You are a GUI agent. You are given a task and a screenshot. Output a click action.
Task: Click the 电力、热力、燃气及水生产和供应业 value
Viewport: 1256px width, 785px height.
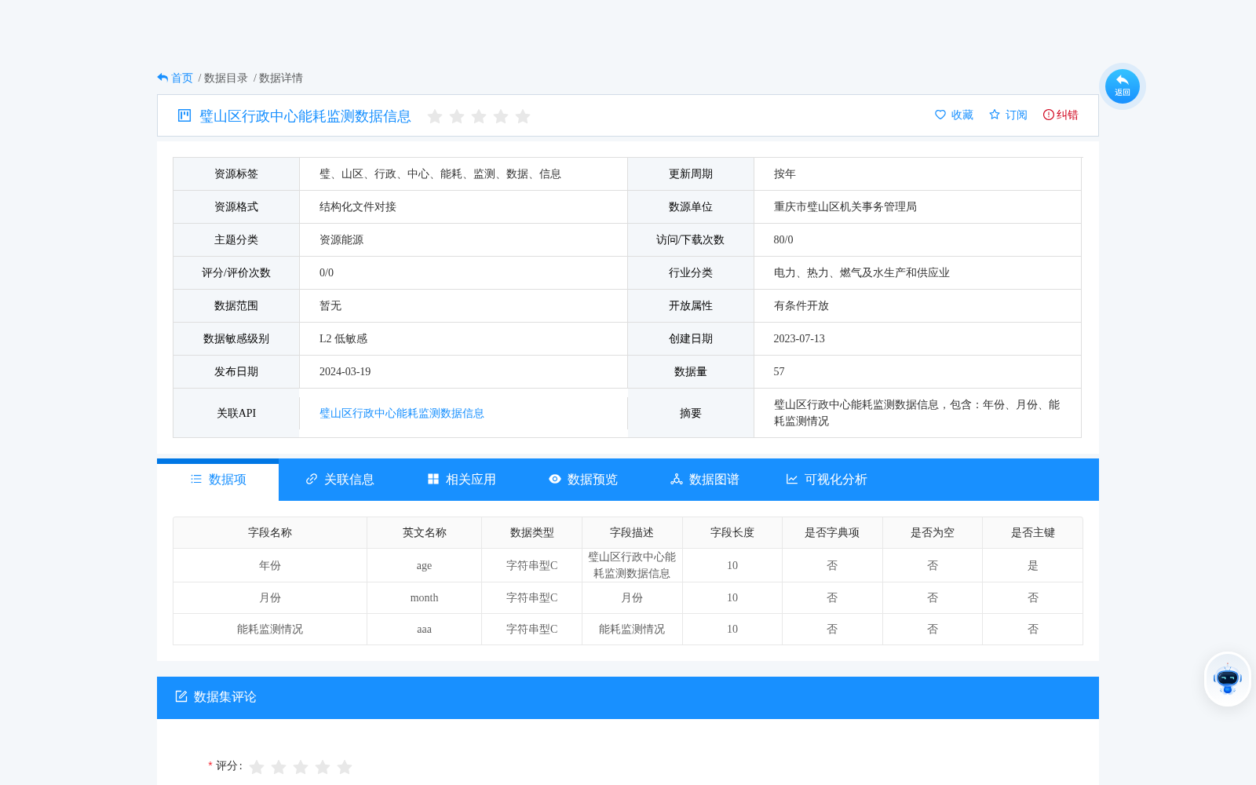click(862, 272)
